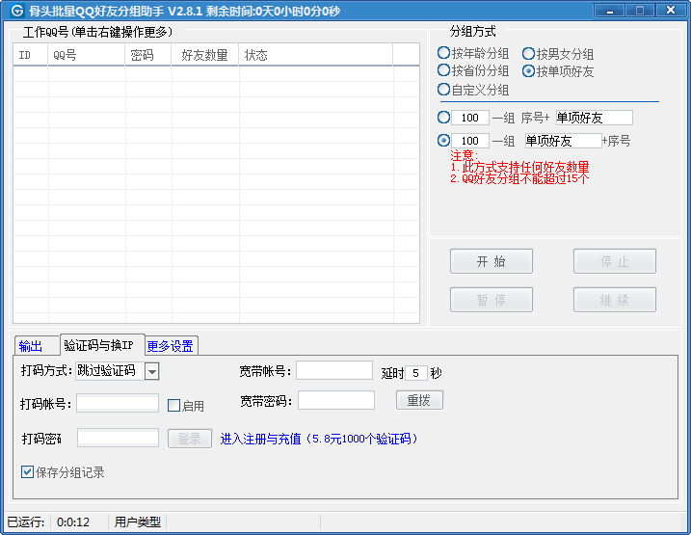Sort list by 好友数量 column header

204,55
